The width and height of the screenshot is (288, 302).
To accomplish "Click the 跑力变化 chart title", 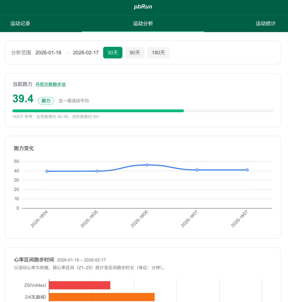I will pos(24,148).
